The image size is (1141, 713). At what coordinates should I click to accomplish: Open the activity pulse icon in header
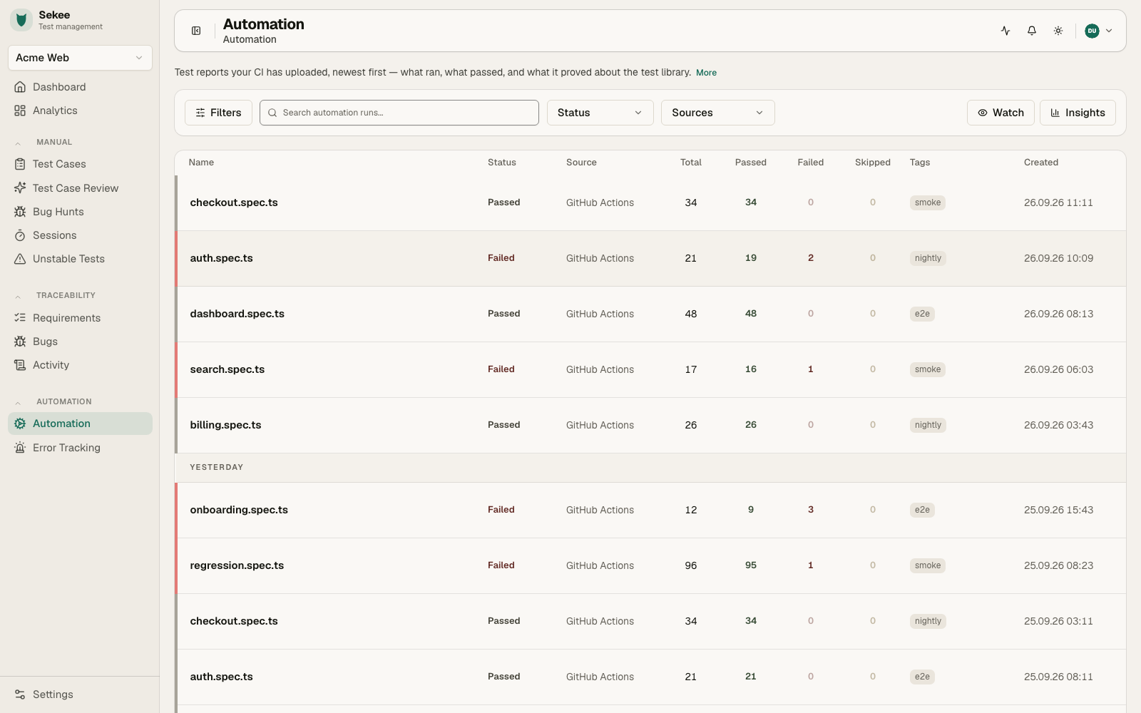click(x=1006, y=31)
